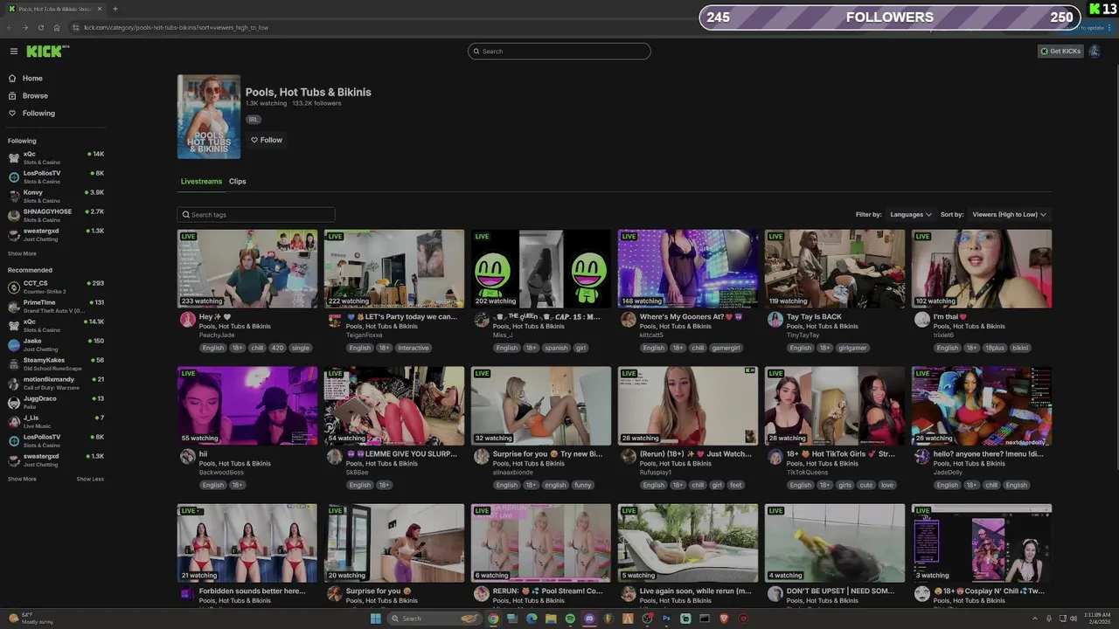The height and width of the screenshot is (629, 1119).
Task: Open PeachyJade stream thumbnail
Action: click(247, 269)
